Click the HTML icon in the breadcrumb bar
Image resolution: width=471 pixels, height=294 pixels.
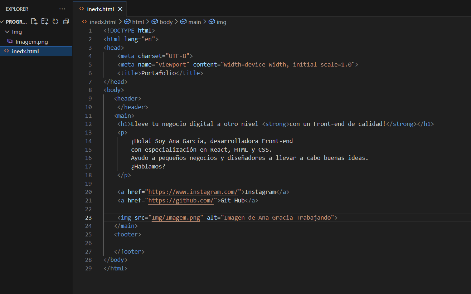[85, 22]
